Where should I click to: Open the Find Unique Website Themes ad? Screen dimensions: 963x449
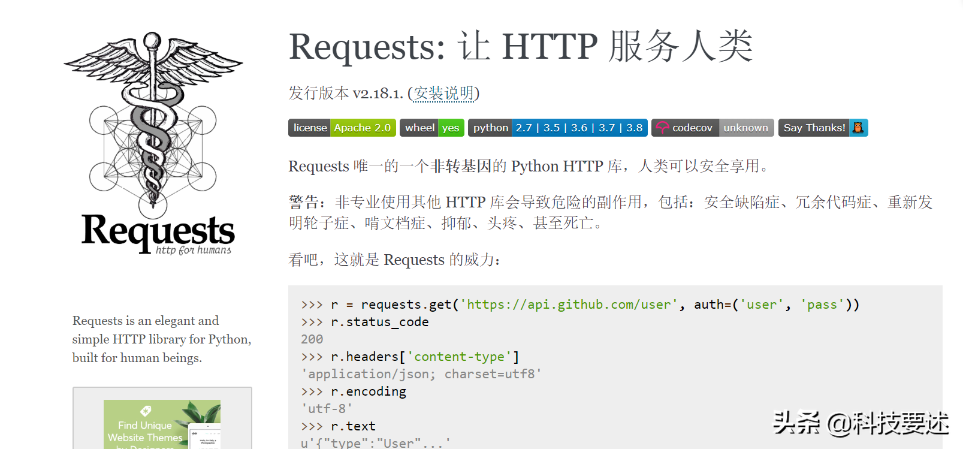pos(162,424)
